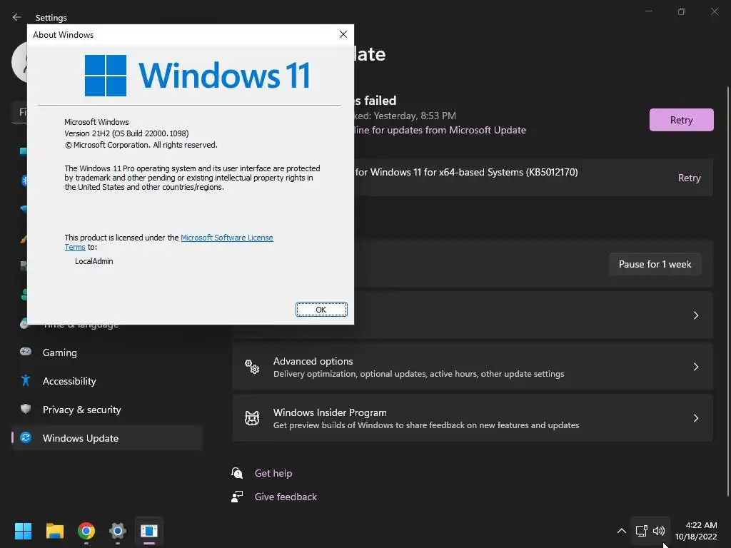Expand Advanced options via its chevron arrow
Screen dimensions: 731x548
[695, 367]
